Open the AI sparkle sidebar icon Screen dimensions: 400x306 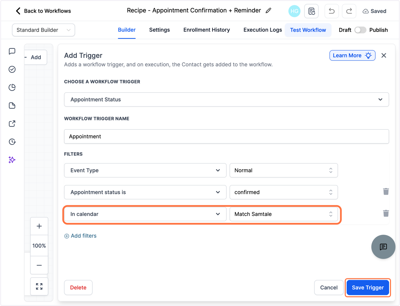click(12, 160)
